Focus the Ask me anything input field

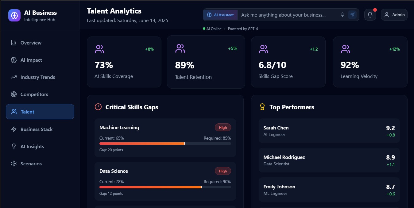tap(288, 15)
